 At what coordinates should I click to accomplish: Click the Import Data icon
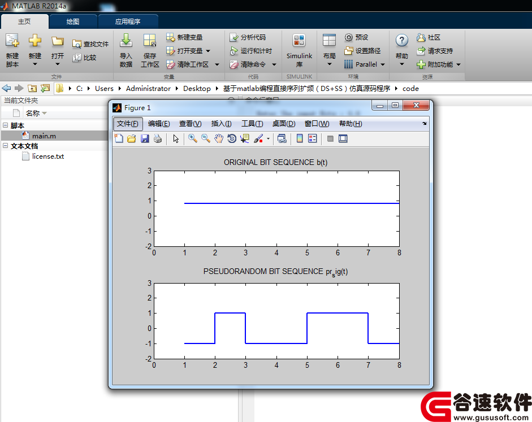point(126,40)
